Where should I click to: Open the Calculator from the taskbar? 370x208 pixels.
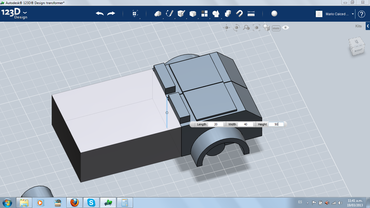[125, 203]
